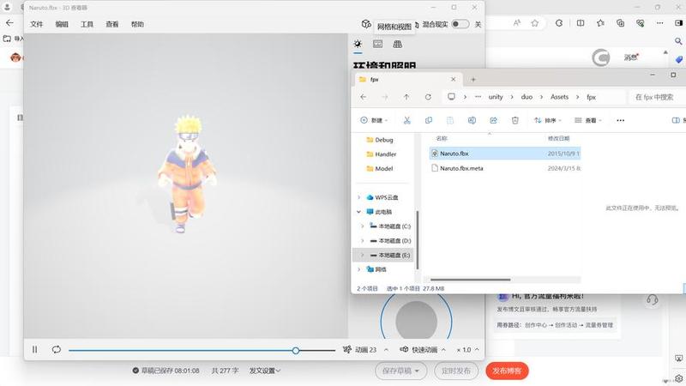Expand the 本地磁盘 (C:) node
The width and height of the screenshot is (686, 386).
(362, 226)
